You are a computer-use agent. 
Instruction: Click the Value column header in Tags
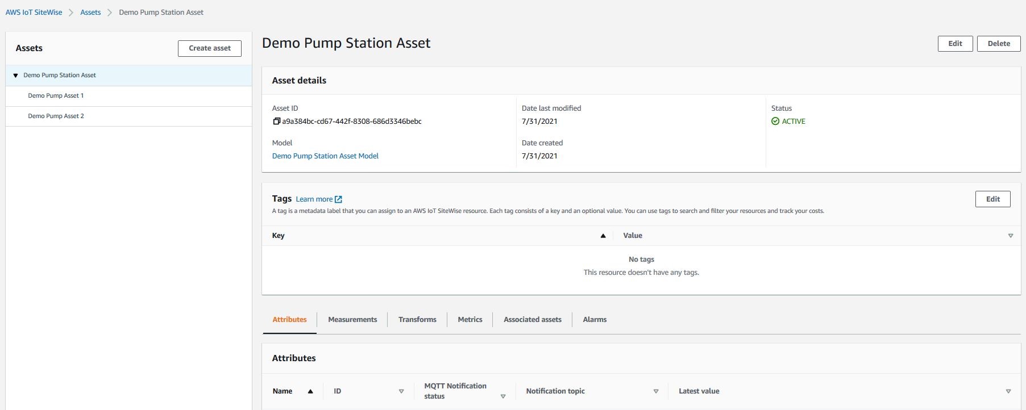point(633,236)
